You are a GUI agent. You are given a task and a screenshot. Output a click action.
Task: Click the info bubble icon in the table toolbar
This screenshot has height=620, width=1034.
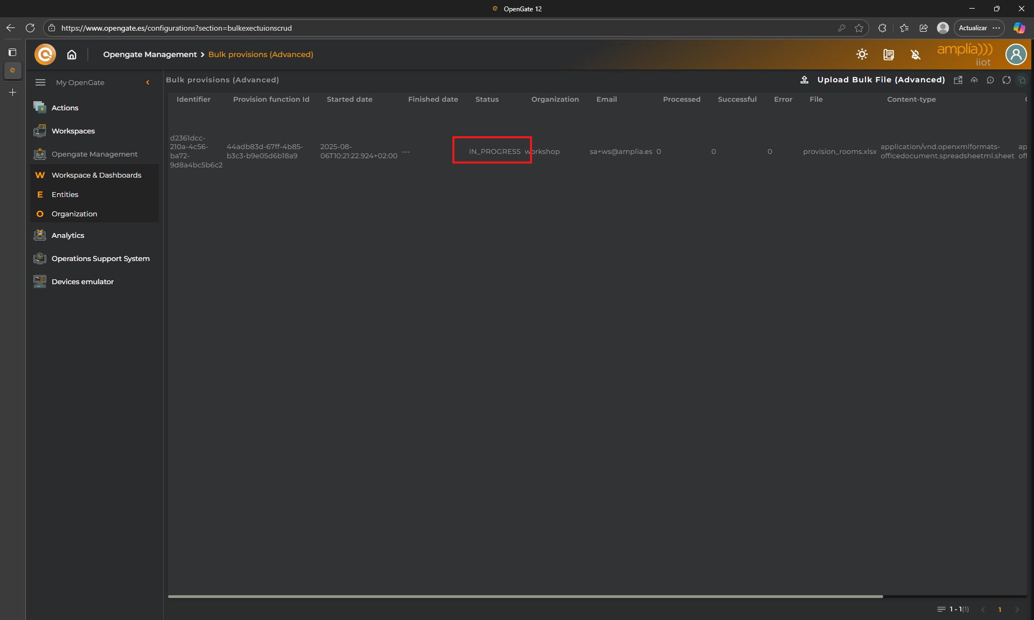point(990,80)
